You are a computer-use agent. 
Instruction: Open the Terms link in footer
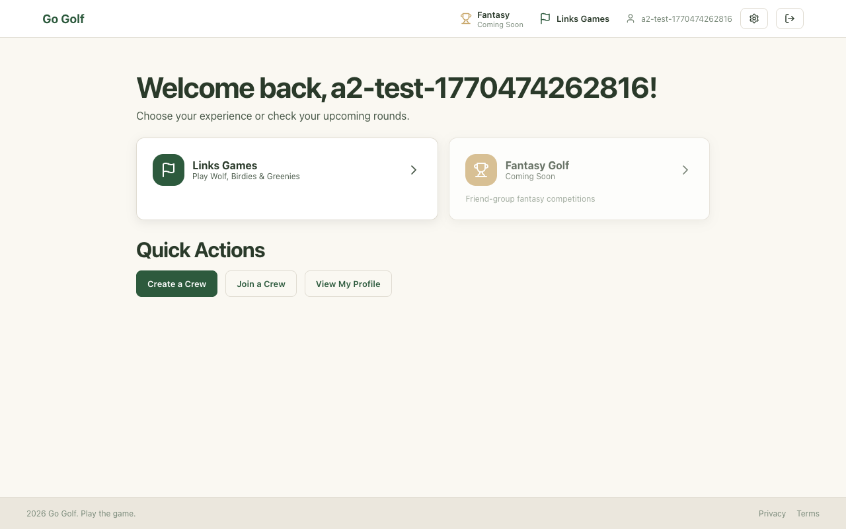(x=808, y=514)
